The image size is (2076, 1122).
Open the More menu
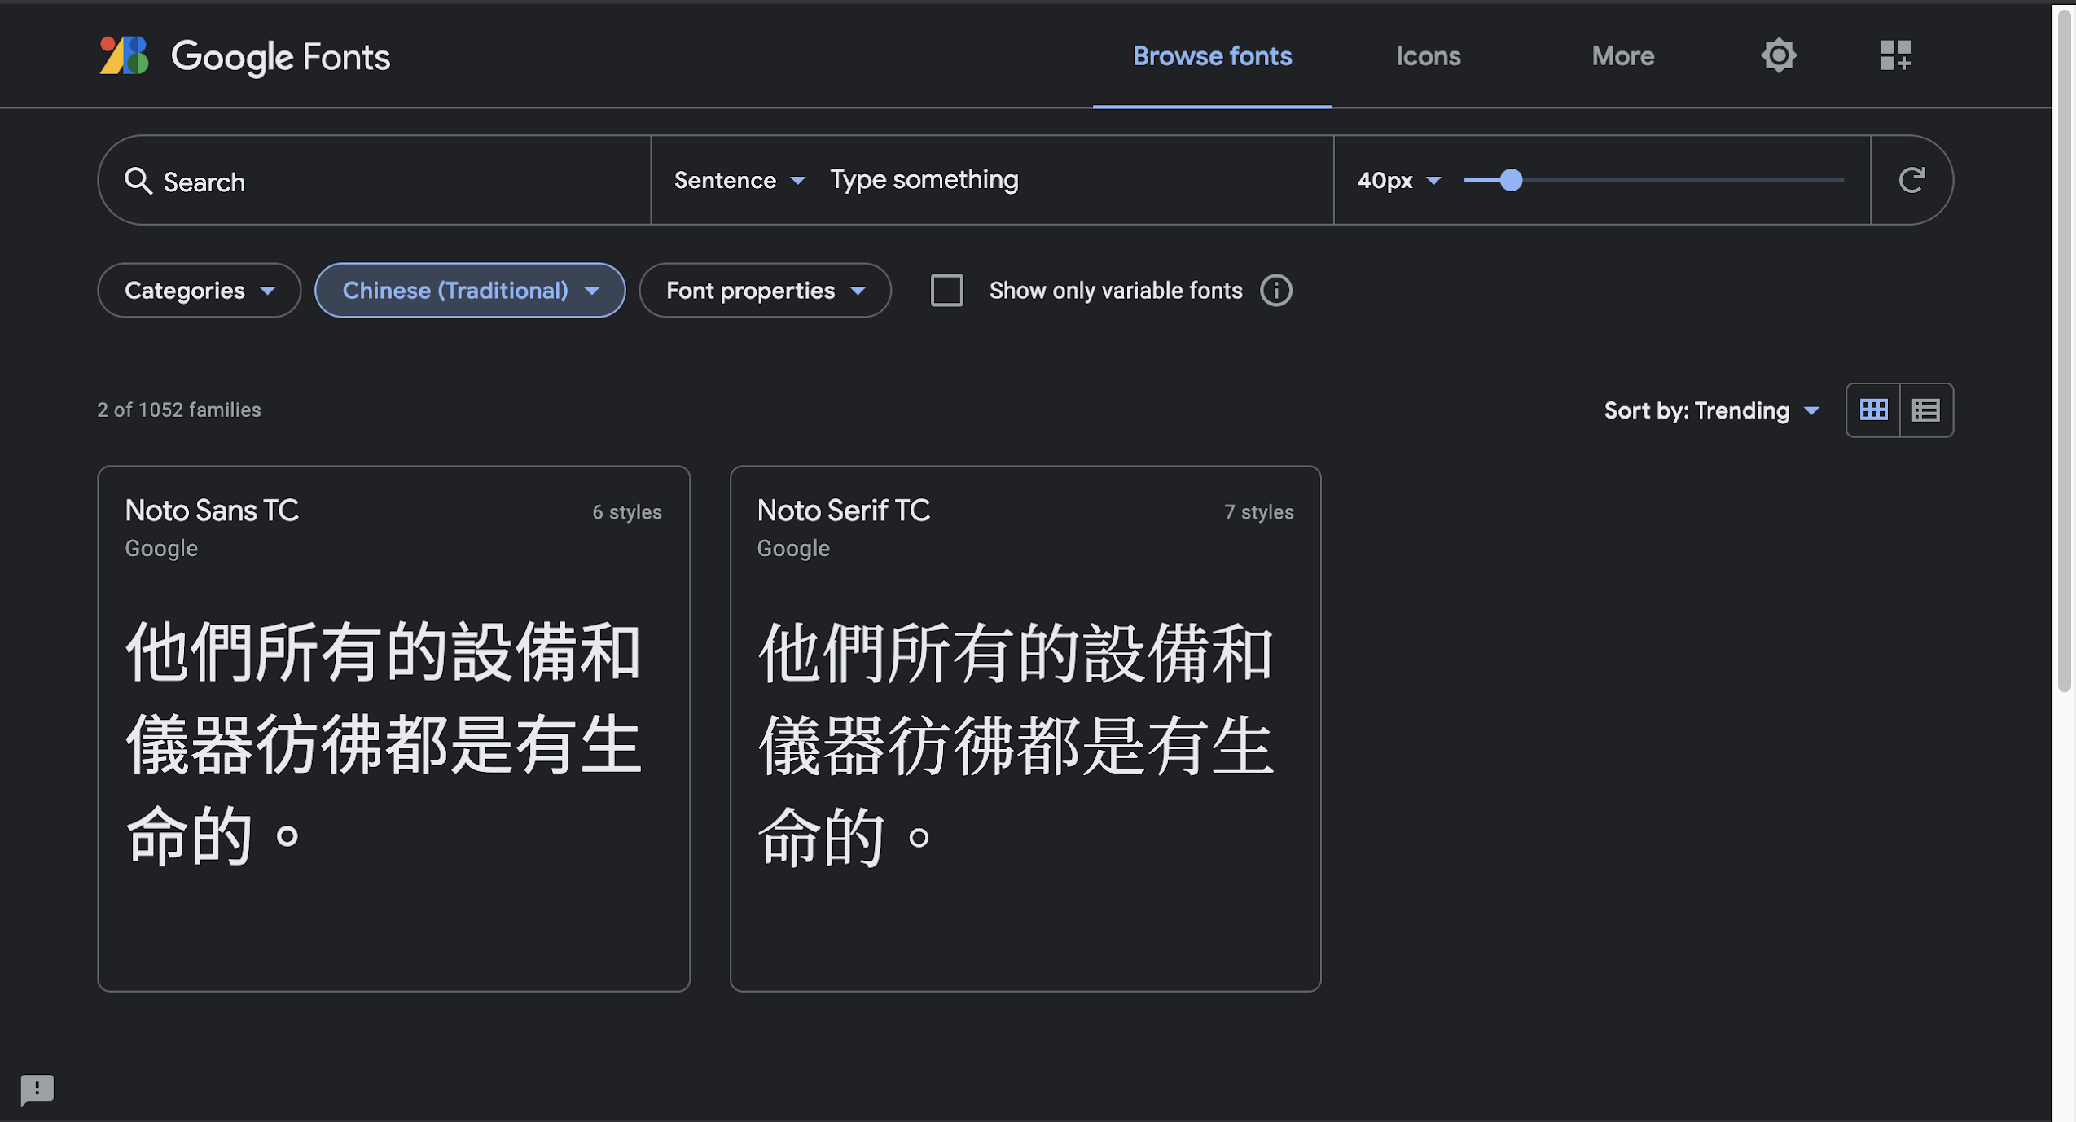coord(1622,55)
